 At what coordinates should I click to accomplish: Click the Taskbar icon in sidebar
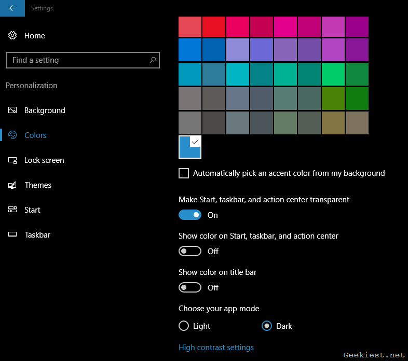13,235
